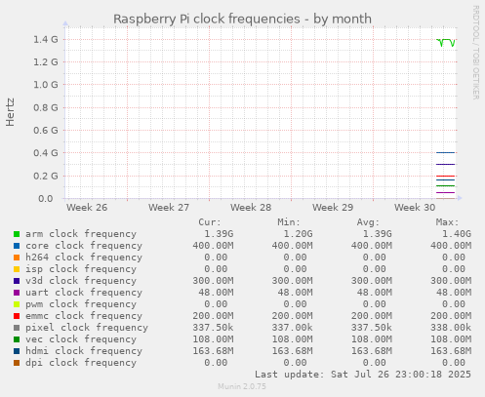Select the 'h264 clock frequency' legend label
Screen dimensions: 485x397
pyautogui.click(x=84, y=258)
